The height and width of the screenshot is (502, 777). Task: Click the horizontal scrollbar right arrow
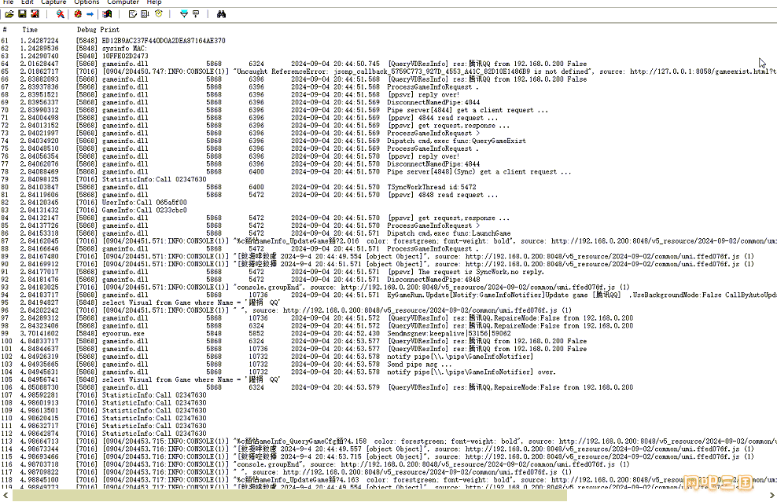(x=771, y=496)
